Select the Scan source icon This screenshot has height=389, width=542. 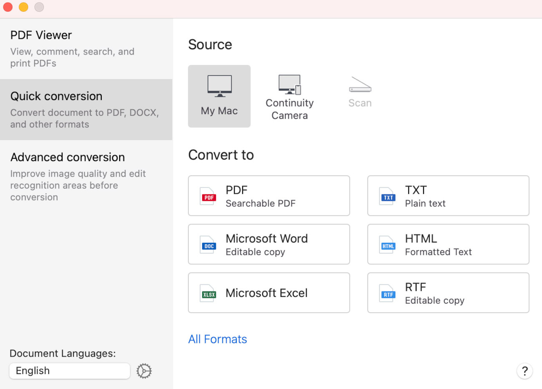point(360,84)
